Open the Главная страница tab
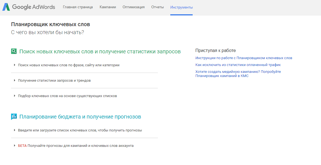This screenshot has height=165, width=321. coord(78,7)
